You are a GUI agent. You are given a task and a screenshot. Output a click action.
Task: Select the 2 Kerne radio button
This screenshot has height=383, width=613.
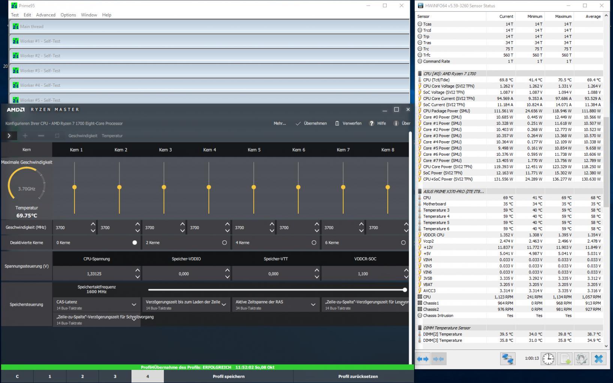(224, 243)
